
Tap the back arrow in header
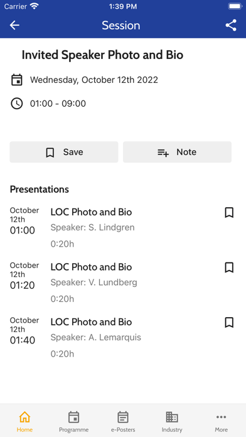point(14,25)
